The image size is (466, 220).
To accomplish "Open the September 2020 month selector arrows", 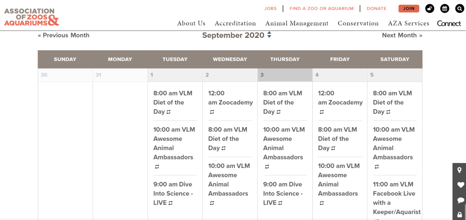I will [x=269, y=35].
